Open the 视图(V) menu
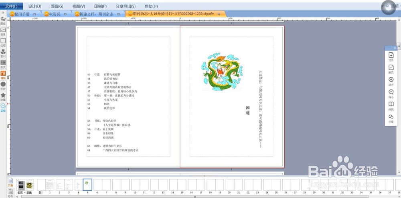The width and height of the screenshot is (401, 198). click(x=79, y=6)
